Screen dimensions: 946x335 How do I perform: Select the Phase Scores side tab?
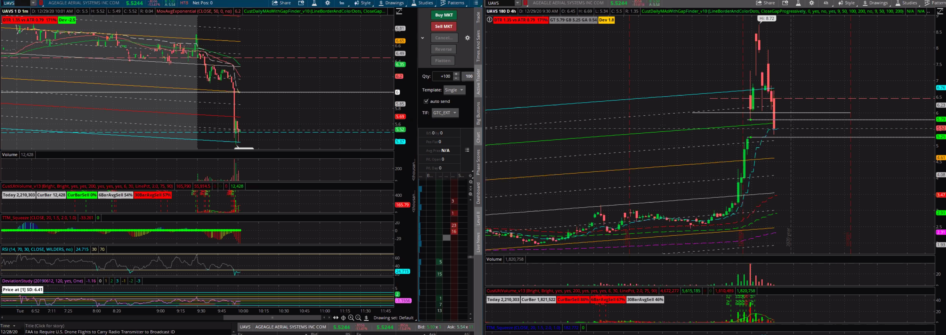478,162
